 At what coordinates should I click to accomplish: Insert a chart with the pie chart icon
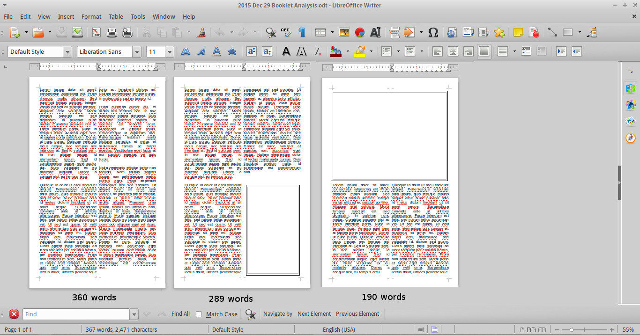click(x=359, y=32)
